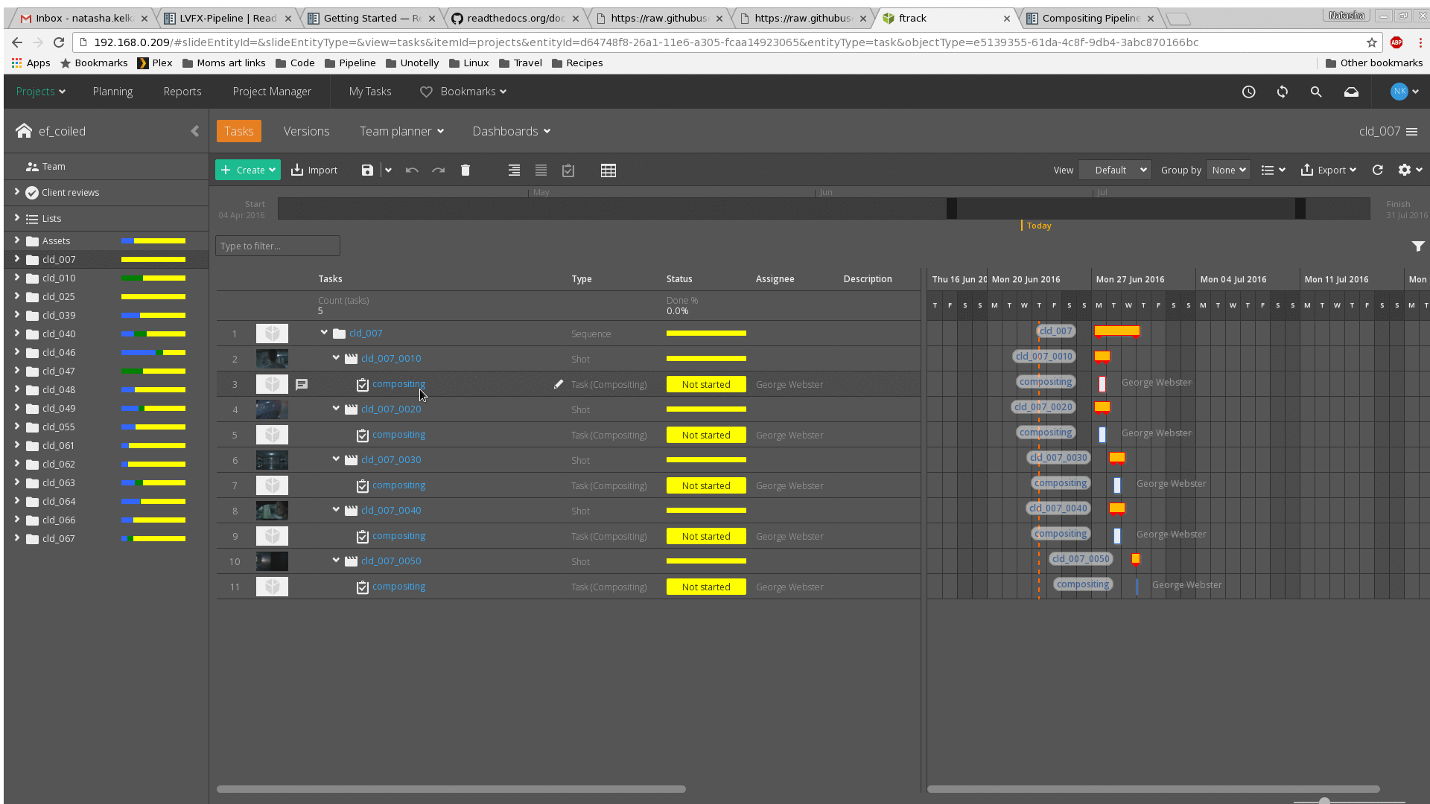Click the trash delete icon
The width and height of the screenshot is (1430, 804).
pos(465,170)
